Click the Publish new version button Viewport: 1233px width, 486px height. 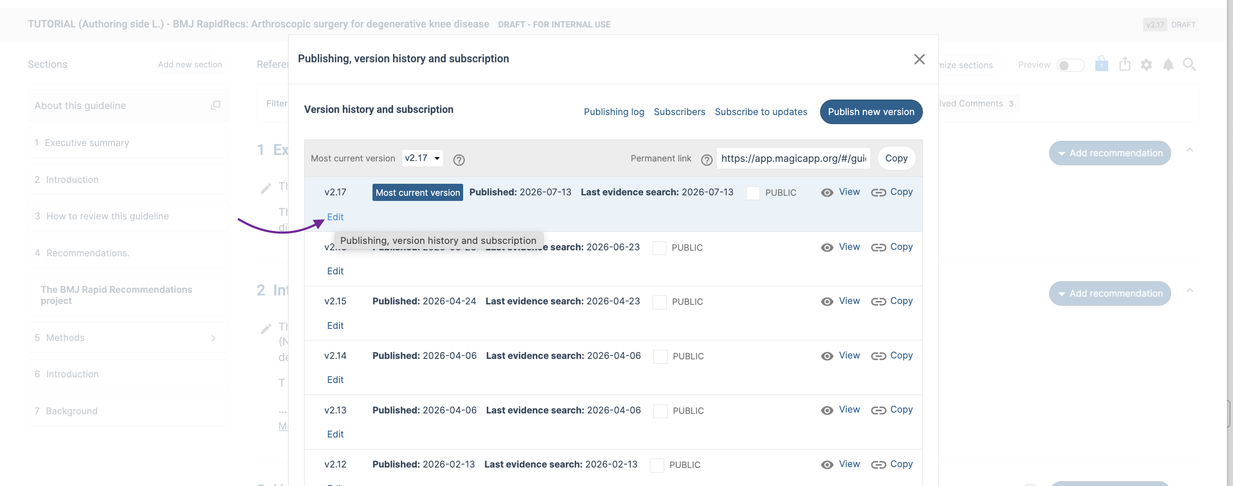point(871,112)
